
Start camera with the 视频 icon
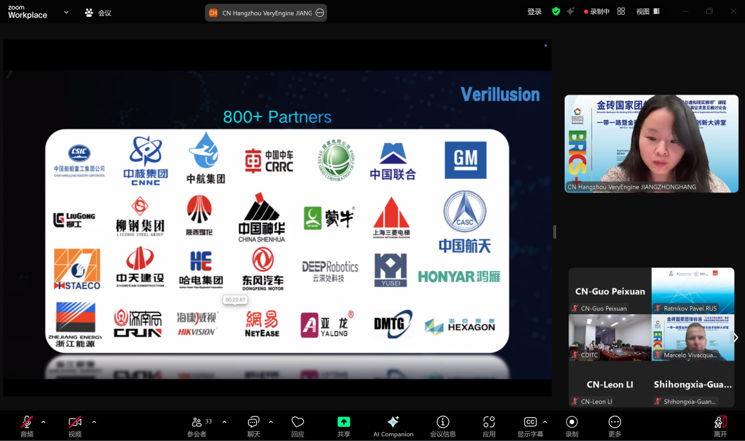(75, 422)
